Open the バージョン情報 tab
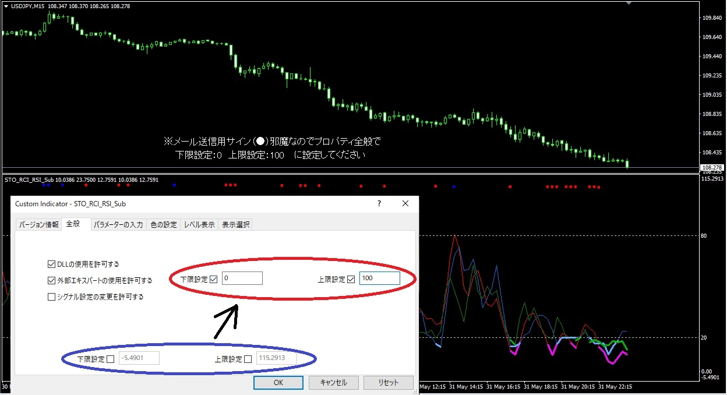This screenshot has height=395, width=727. pyautogui.click(x=38, y=224)
